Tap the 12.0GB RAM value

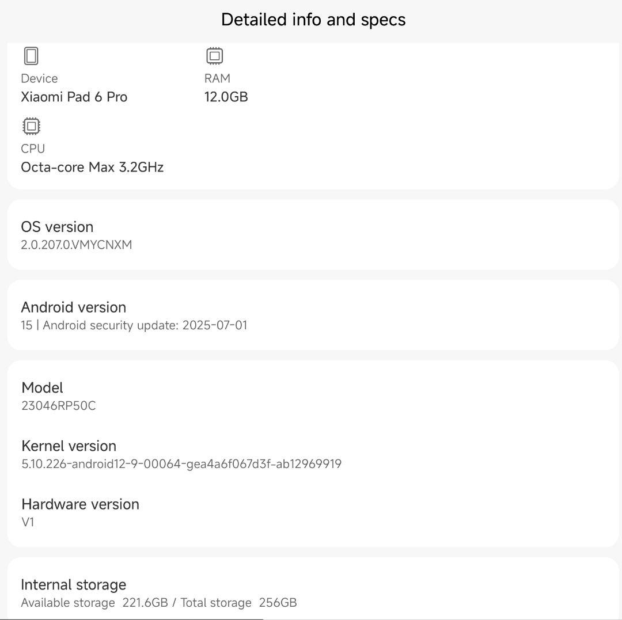click(x=226, y=97)
